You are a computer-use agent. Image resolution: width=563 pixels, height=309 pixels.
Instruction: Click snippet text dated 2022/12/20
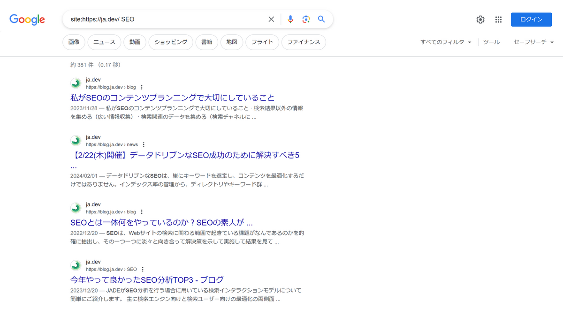point(187,237)
